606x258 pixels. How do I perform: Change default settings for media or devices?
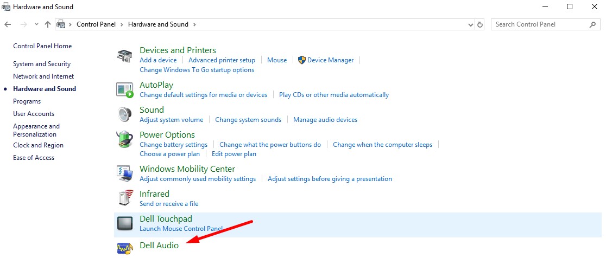(203, 94)
